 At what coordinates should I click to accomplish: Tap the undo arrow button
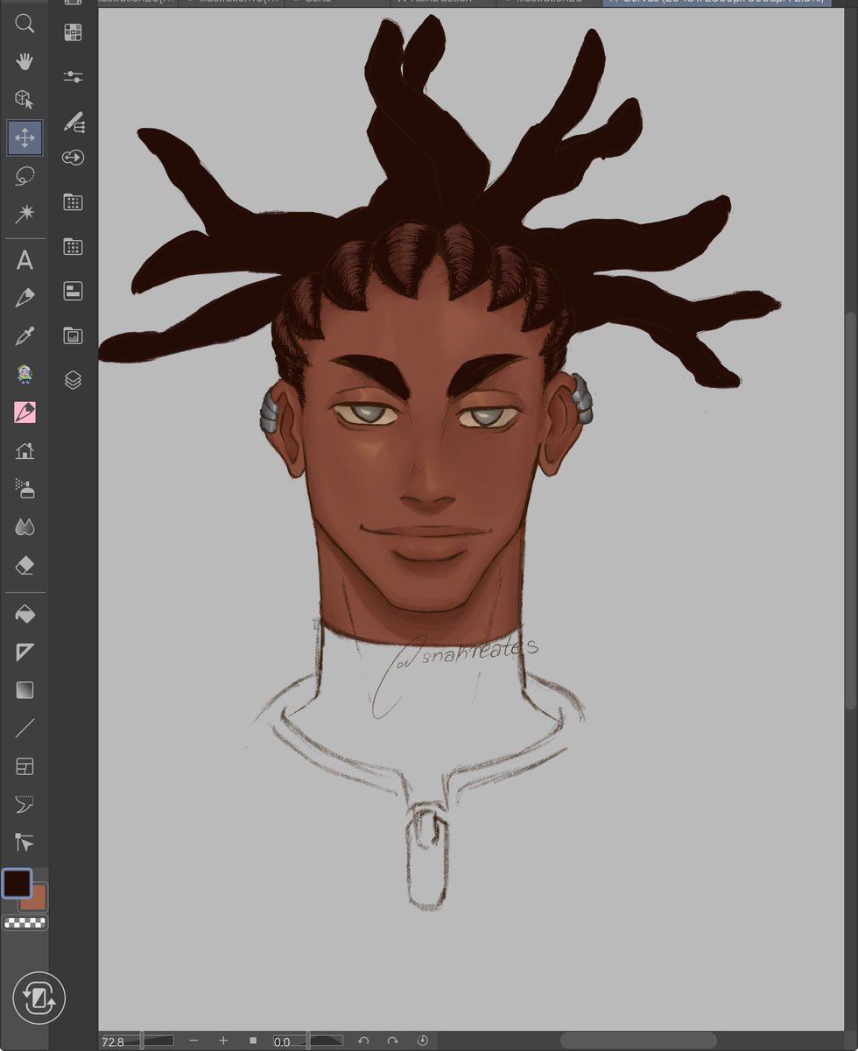(x=363, y=1040)
